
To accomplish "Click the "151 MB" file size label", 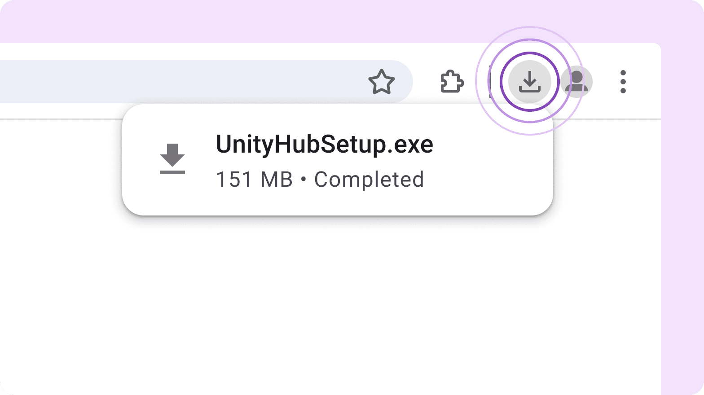I will pos(254,180).
